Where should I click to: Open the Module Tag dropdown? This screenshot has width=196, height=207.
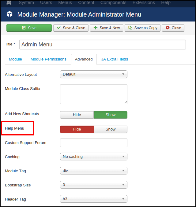[93, 171]
